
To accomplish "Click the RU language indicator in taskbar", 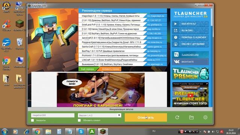I will point(154,131).
